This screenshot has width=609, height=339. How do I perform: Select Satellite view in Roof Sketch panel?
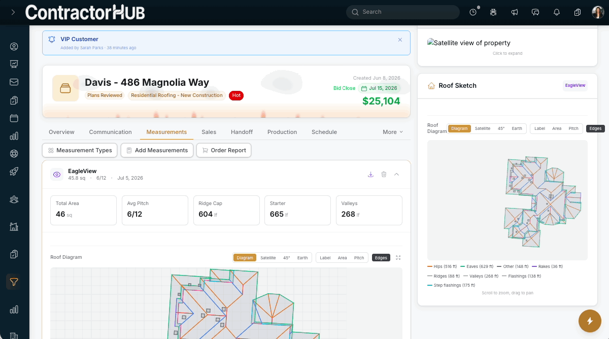[483, 128]
